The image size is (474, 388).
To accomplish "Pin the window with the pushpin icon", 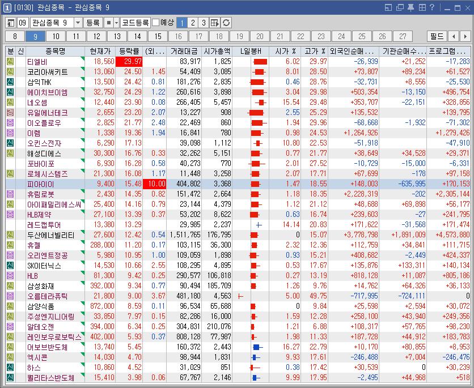I will point(411,7).
